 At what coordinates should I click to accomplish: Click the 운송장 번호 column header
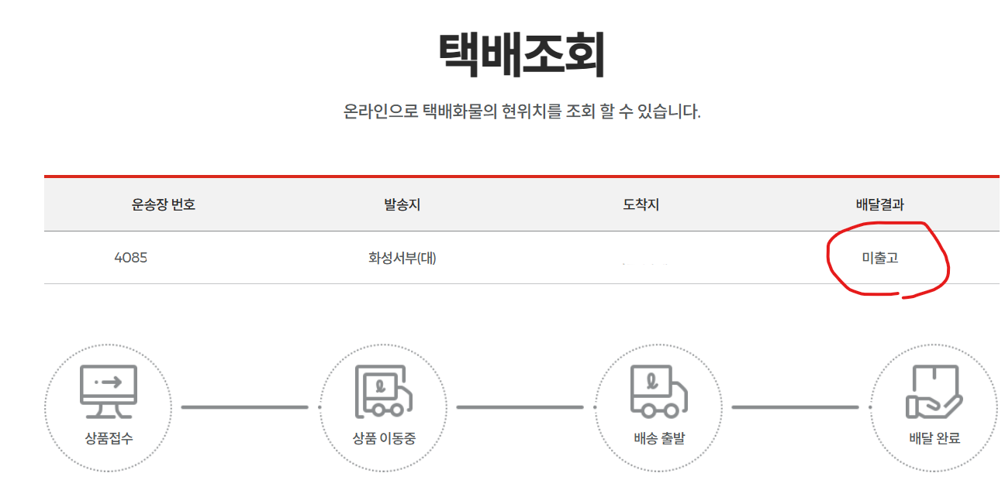(163, 204)
